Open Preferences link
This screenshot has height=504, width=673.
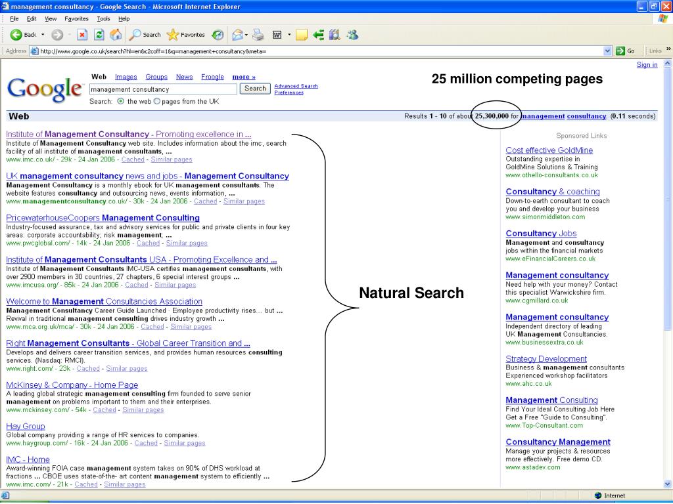pyautogui.click(x=289, y=92)
